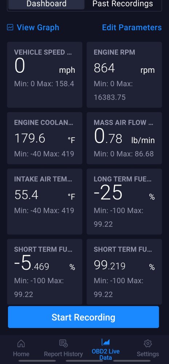Click the View Graph link

coord(38,27)
